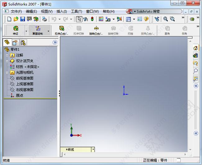Click the Fillet (圆角) tool
This screenshot has width=202, height=165.
pyautogui.click(x=167, y=30)
